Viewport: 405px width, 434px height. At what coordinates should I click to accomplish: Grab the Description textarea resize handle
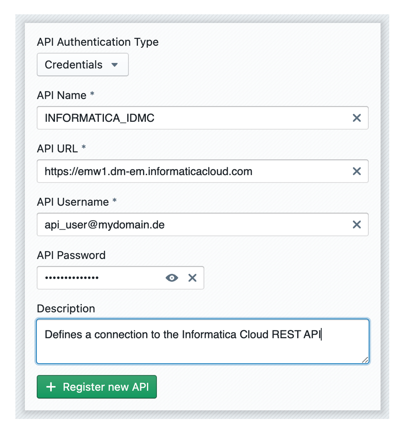(x=365, y=360)
